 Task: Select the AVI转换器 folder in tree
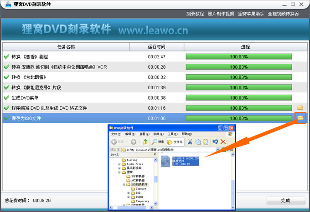coord(136,181)
